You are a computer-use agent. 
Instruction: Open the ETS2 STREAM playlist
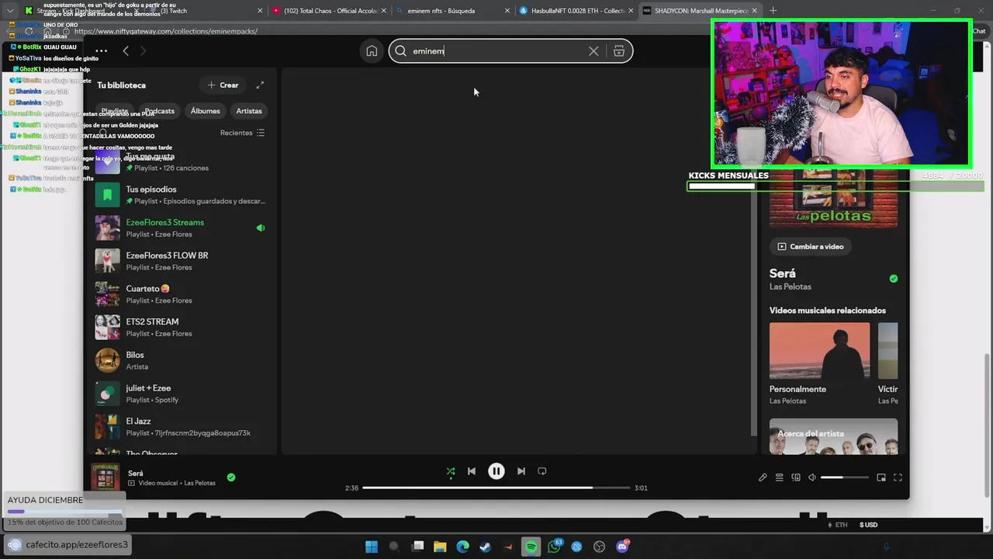(x=181, y=328)
